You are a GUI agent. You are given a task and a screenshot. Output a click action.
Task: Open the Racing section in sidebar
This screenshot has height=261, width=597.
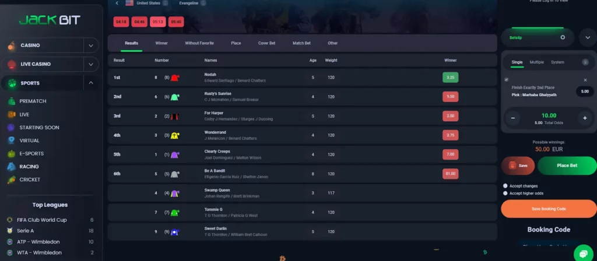(29, 167)
